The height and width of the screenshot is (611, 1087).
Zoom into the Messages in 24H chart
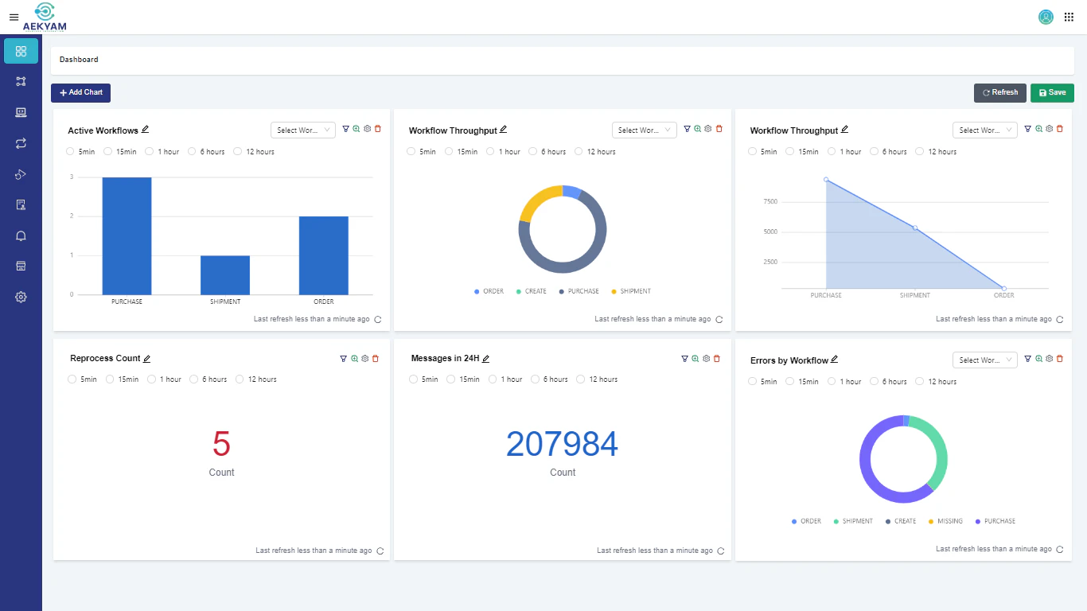click(695, 359)
